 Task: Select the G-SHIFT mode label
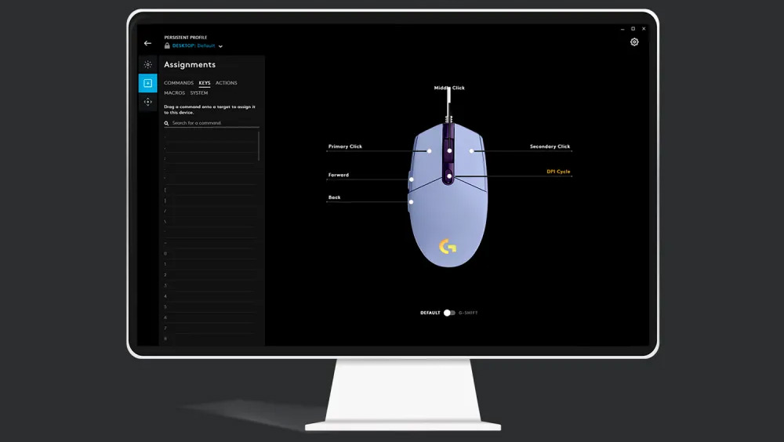(x=468, y=313)
